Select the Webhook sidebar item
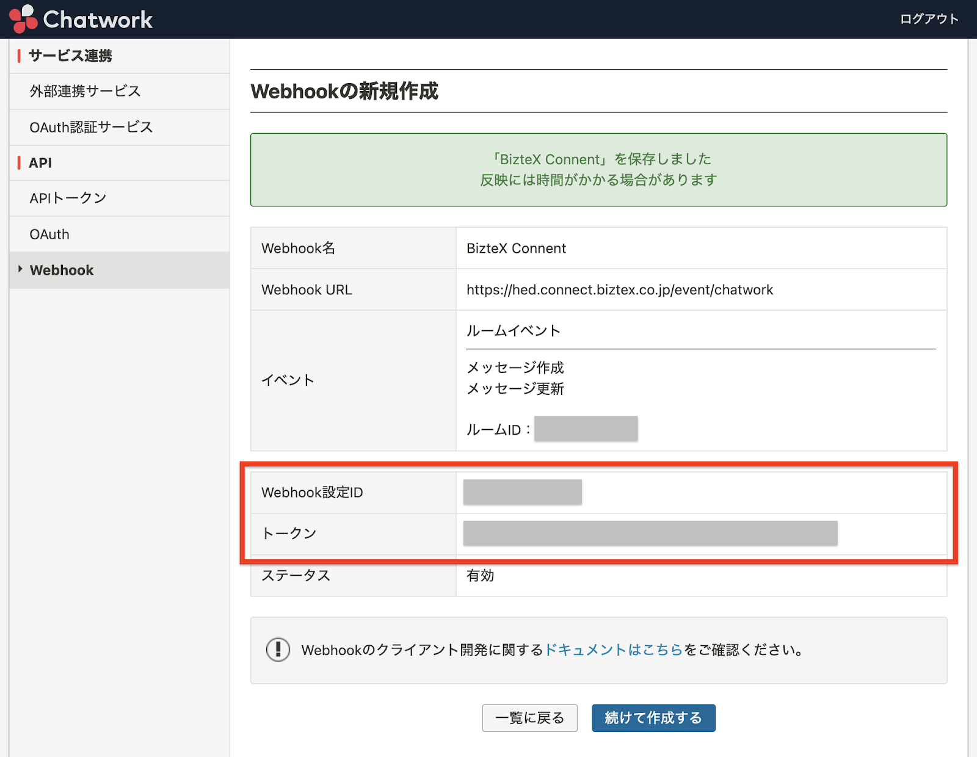Screen dimensions: 977x757 coord(120,270)
